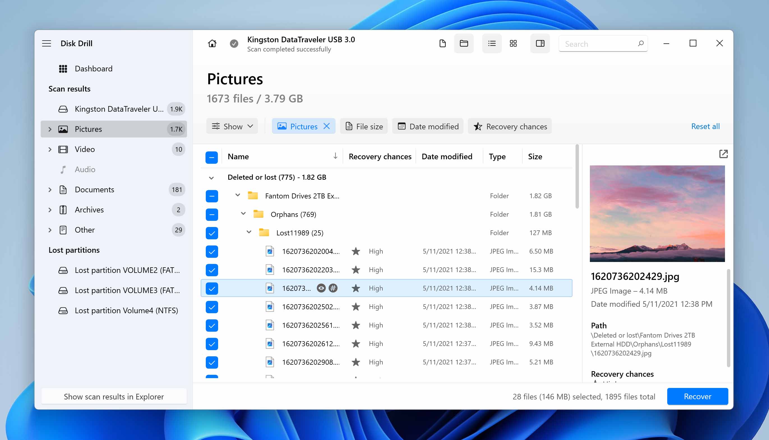Expand the Pictures category in sidebar
769x440 pixels.
(50, 129)
